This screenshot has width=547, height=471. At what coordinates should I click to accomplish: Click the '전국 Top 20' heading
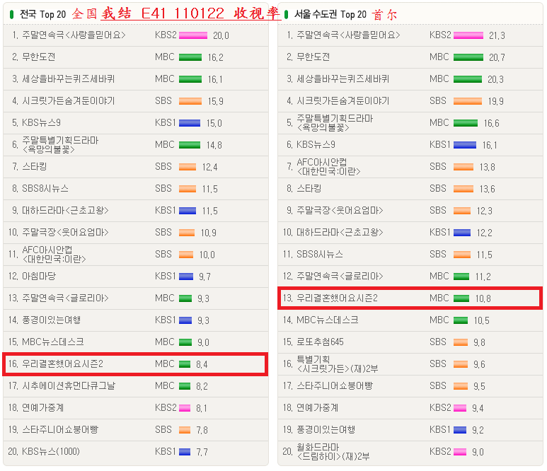click(x=42, y=14)
